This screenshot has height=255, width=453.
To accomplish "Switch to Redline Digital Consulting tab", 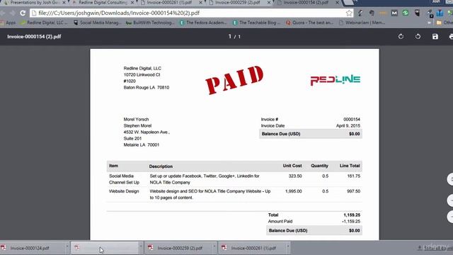I will click(103, 2).
